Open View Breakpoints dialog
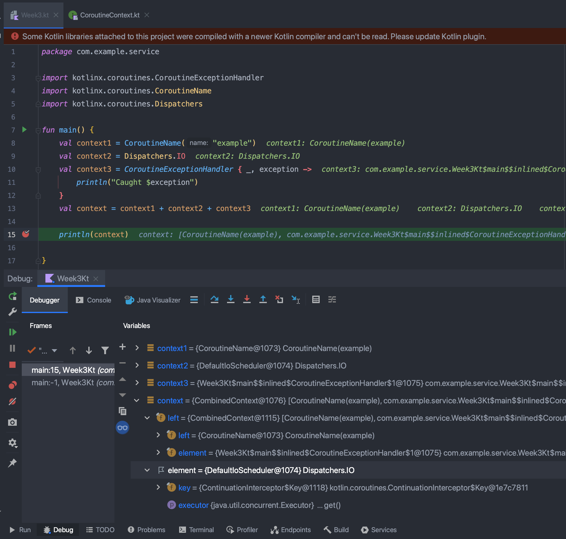Screen dimensions: 566x539 [x=12, y=385]
